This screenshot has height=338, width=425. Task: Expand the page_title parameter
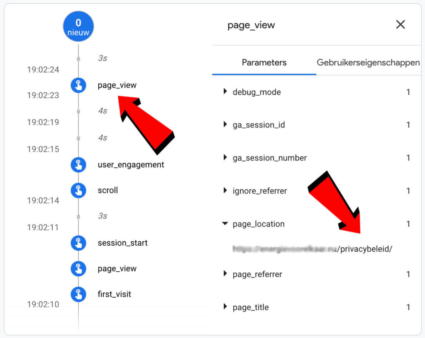[225, 307]
